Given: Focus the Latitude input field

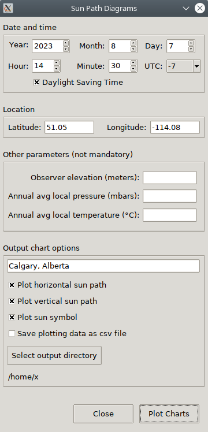Looking at the screenshot, I should [69, 127].
